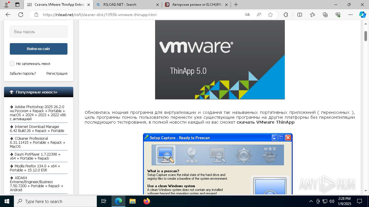Click the Setup Capture screenshot image

click(218, 164)
